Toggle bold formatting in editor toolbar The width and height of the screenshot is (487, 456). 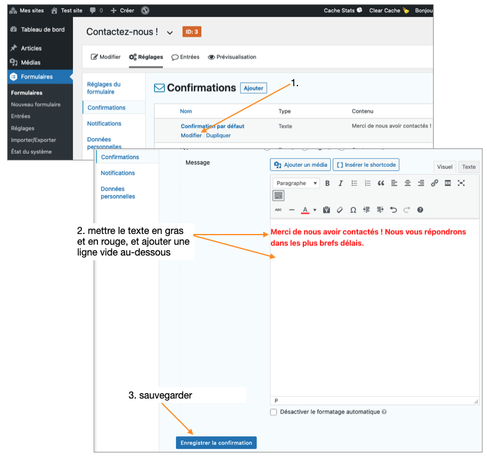coord(327,183)
